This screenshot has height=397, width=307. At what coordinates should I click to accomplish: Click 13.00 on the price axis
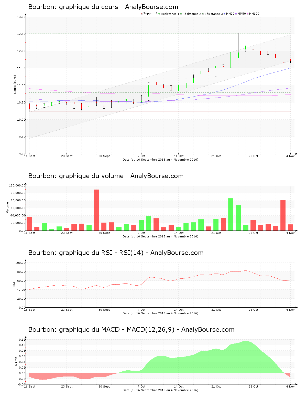pos(21,17)
